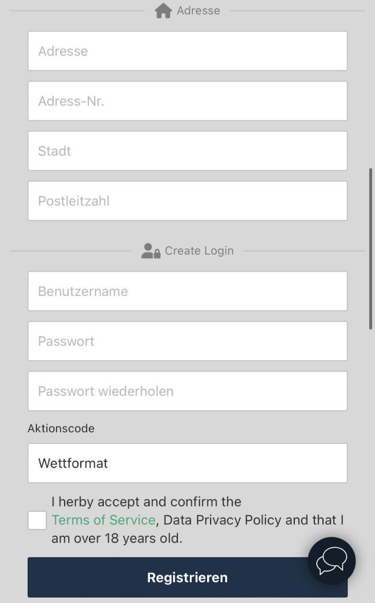Click the Aktionscode field containing Wettformat
The height and width of the screenshot is (603, 375).
[x=187, y=463]
